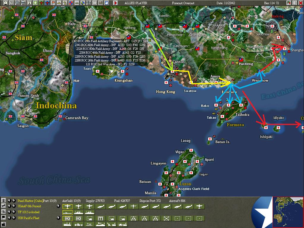Step to next task force after TF 1015

tap(14, 212)
